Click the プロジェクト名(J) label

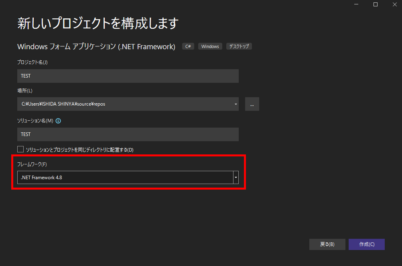coord(32,62)
